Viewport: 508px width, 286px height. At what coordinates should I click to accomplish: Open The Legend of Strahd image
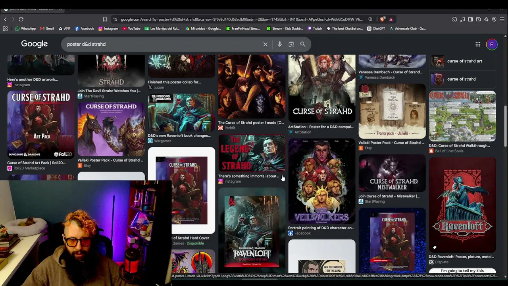pyautogui.click(x=252, y=153)
